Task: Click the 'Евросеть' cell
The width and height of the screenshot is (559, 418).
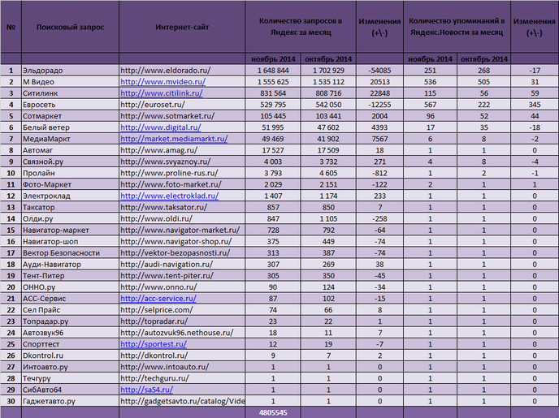Action: [x=70, y=105]
